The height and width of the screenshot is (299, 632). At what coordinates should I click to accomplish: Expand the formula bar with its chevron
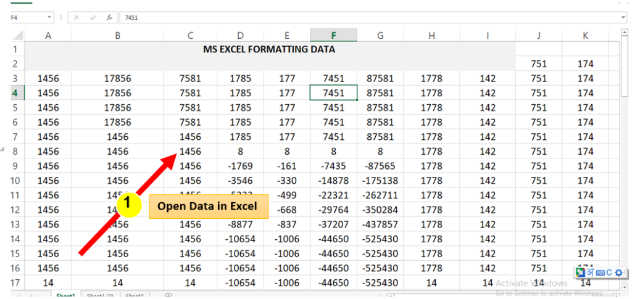coord(624,18)
